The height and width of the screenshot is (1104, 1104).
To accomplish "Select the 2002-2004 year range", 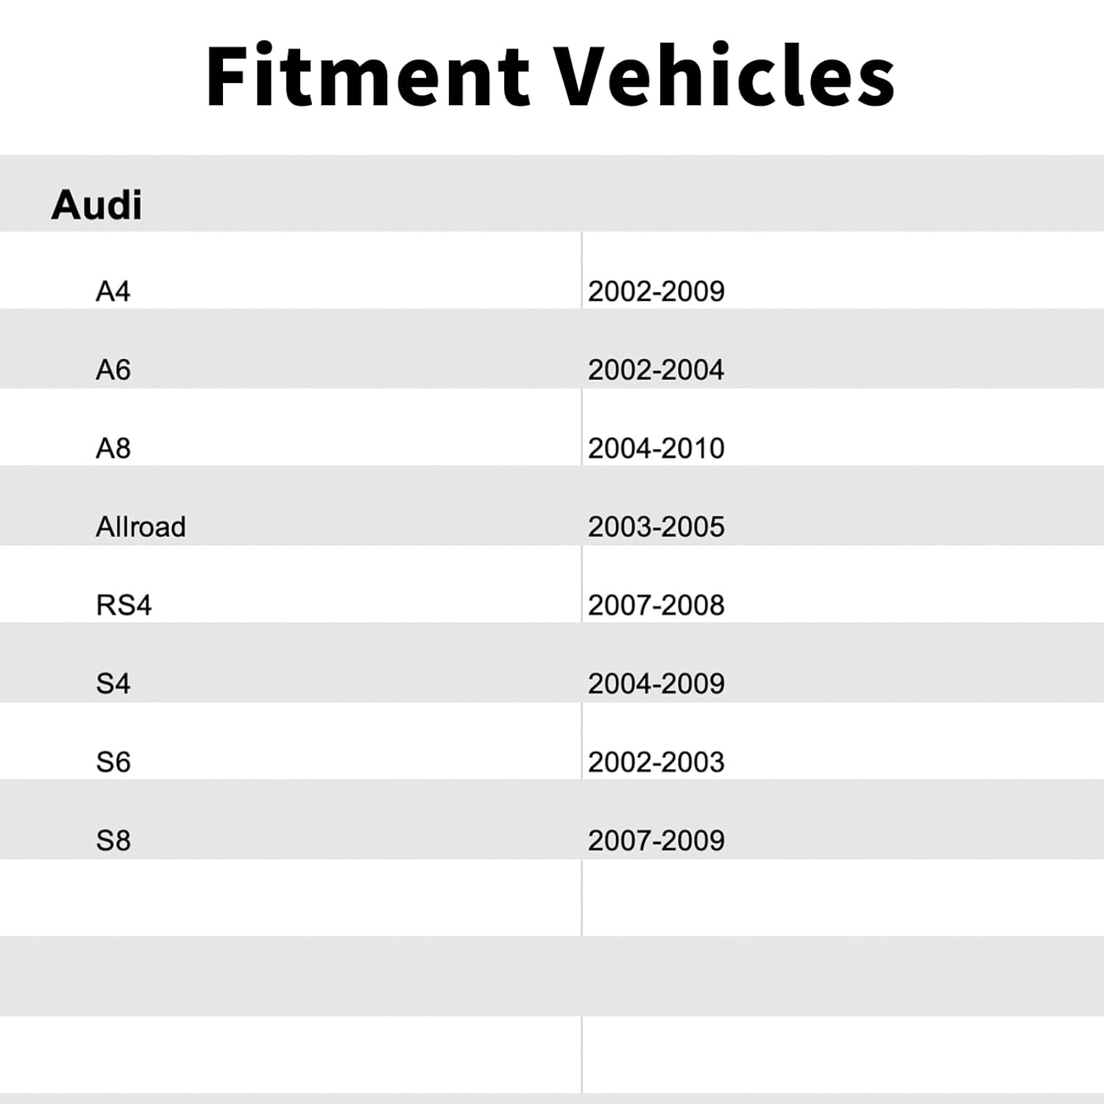I will coord(656,369).
